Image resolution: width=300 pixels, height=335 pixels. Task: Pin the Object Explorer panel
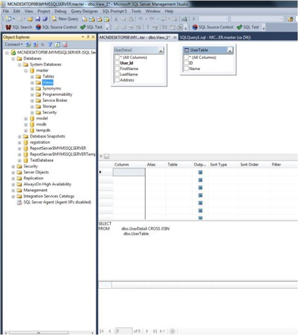[x=88, y=37]
